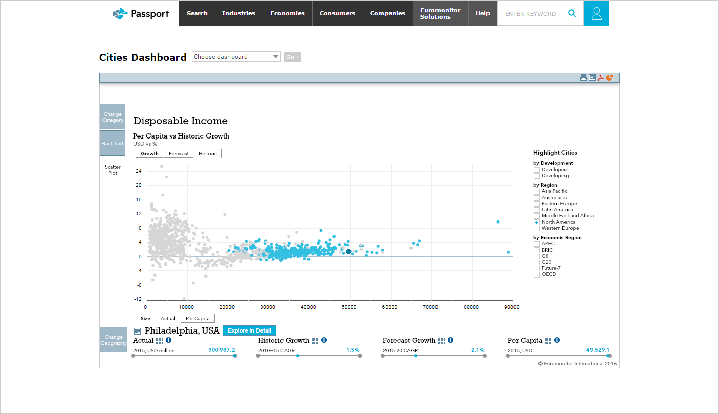
Task: Click the search magnifier in the keyword field
Action: (x=572, y=13)
